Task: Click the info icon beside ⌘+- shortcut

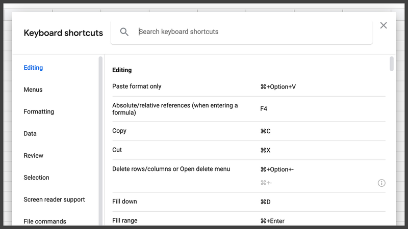Action: [381, 183]
